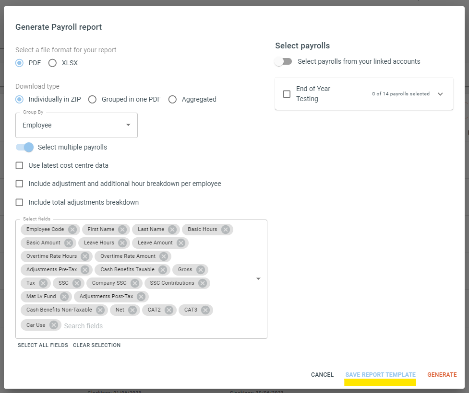This screenshot has width=469, height=393.
Task: Delete the Gross field chip
Action: [200, 270]
